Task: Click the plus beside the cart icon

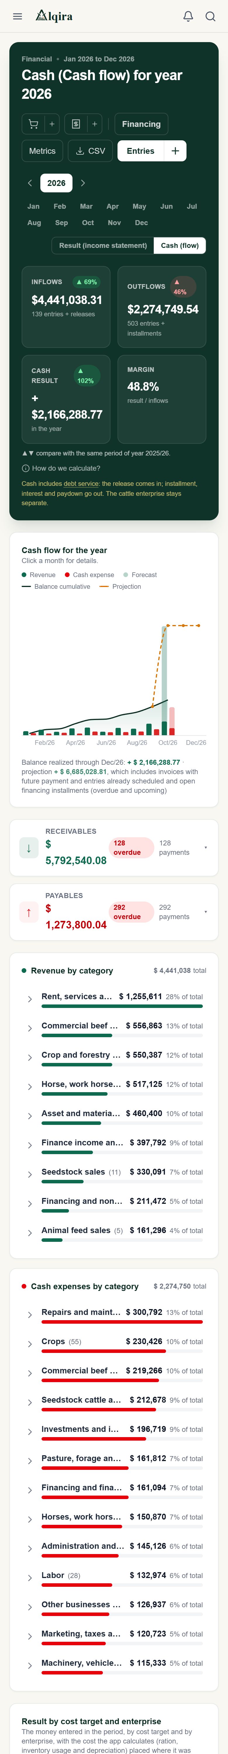Action: (x=52, y=124)
